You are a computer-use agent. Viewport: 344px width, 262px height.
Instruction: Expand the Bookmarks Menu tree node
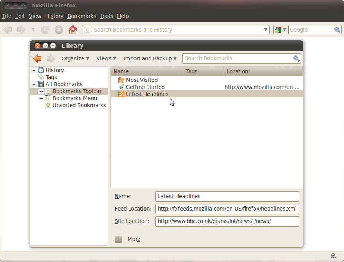pos(41,98)
